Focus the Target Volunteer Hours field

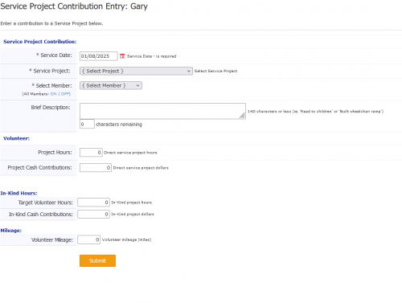pos(93,203)
